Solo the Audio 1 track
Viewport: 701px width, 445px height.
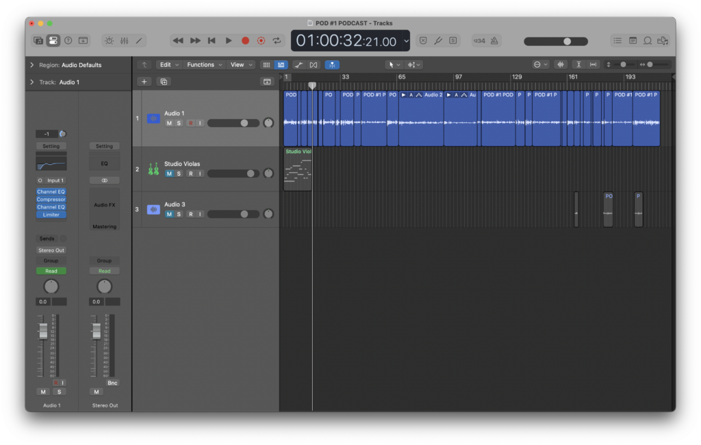point(179,123)
